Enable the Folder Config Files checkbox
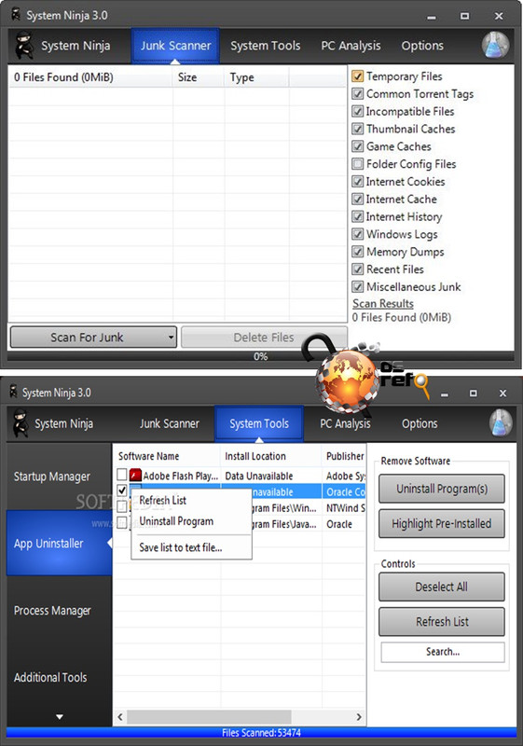Screen dimensions: 523x746 358,164
